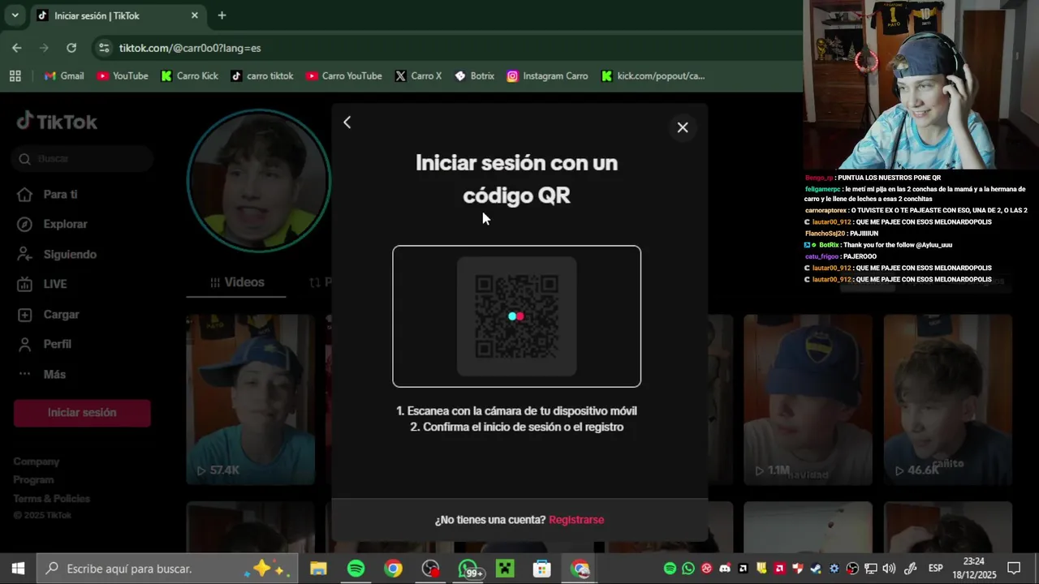Open the kick.com/popout bookmark
Image resolution: width=1039 pixels, height=584 pixels.
[653, 75]
